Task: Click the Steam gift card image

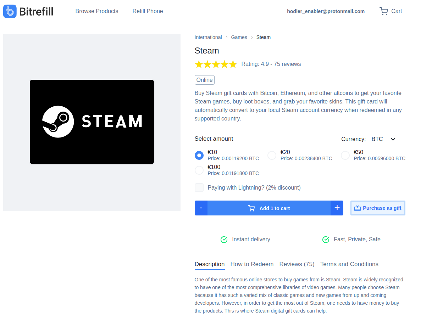Action: 92,122
